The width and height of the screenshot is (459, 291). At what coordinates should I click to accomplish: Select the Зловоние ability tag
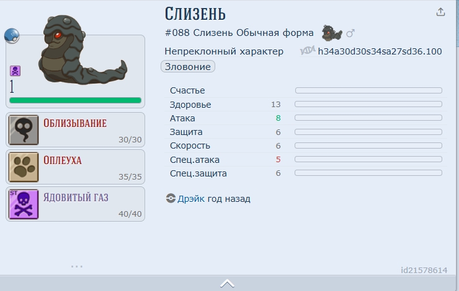point(188,66)
